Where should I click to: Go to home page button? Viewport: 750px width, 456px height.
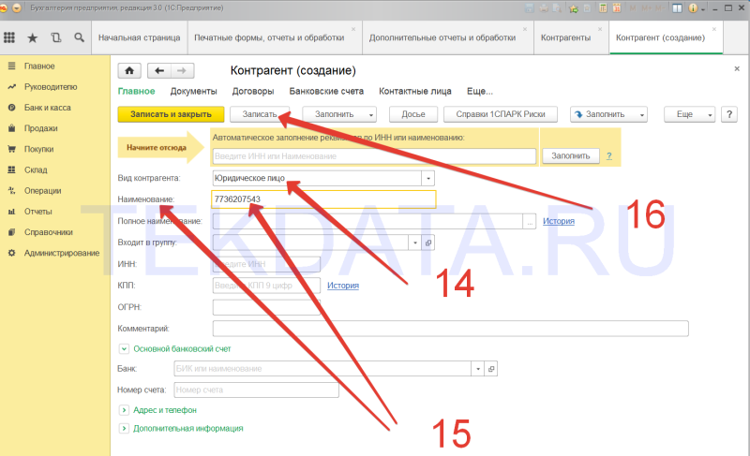(x=129, y=70)
